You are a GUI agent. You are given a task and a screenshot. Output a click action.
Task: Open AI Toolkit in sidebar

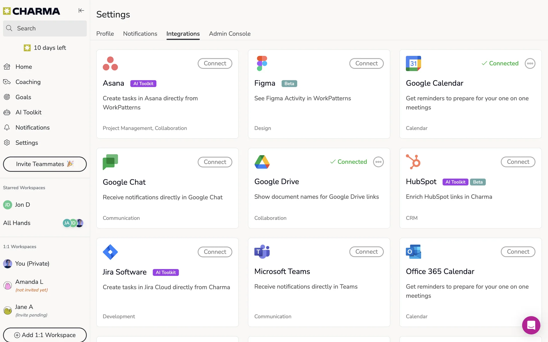28,112
